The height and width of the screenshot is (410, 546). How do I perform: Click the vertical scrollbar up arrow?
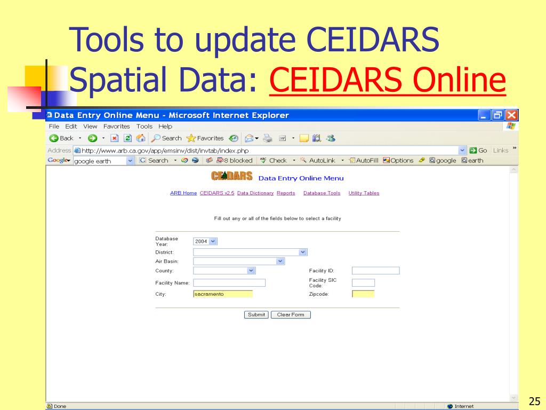[513, 170]
